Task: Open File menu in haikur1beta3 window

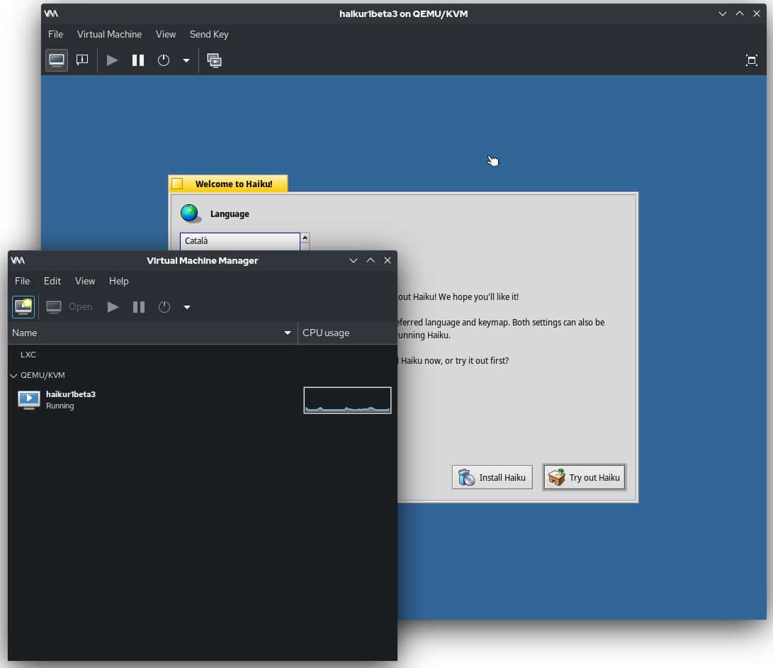Action: (56, 34)
